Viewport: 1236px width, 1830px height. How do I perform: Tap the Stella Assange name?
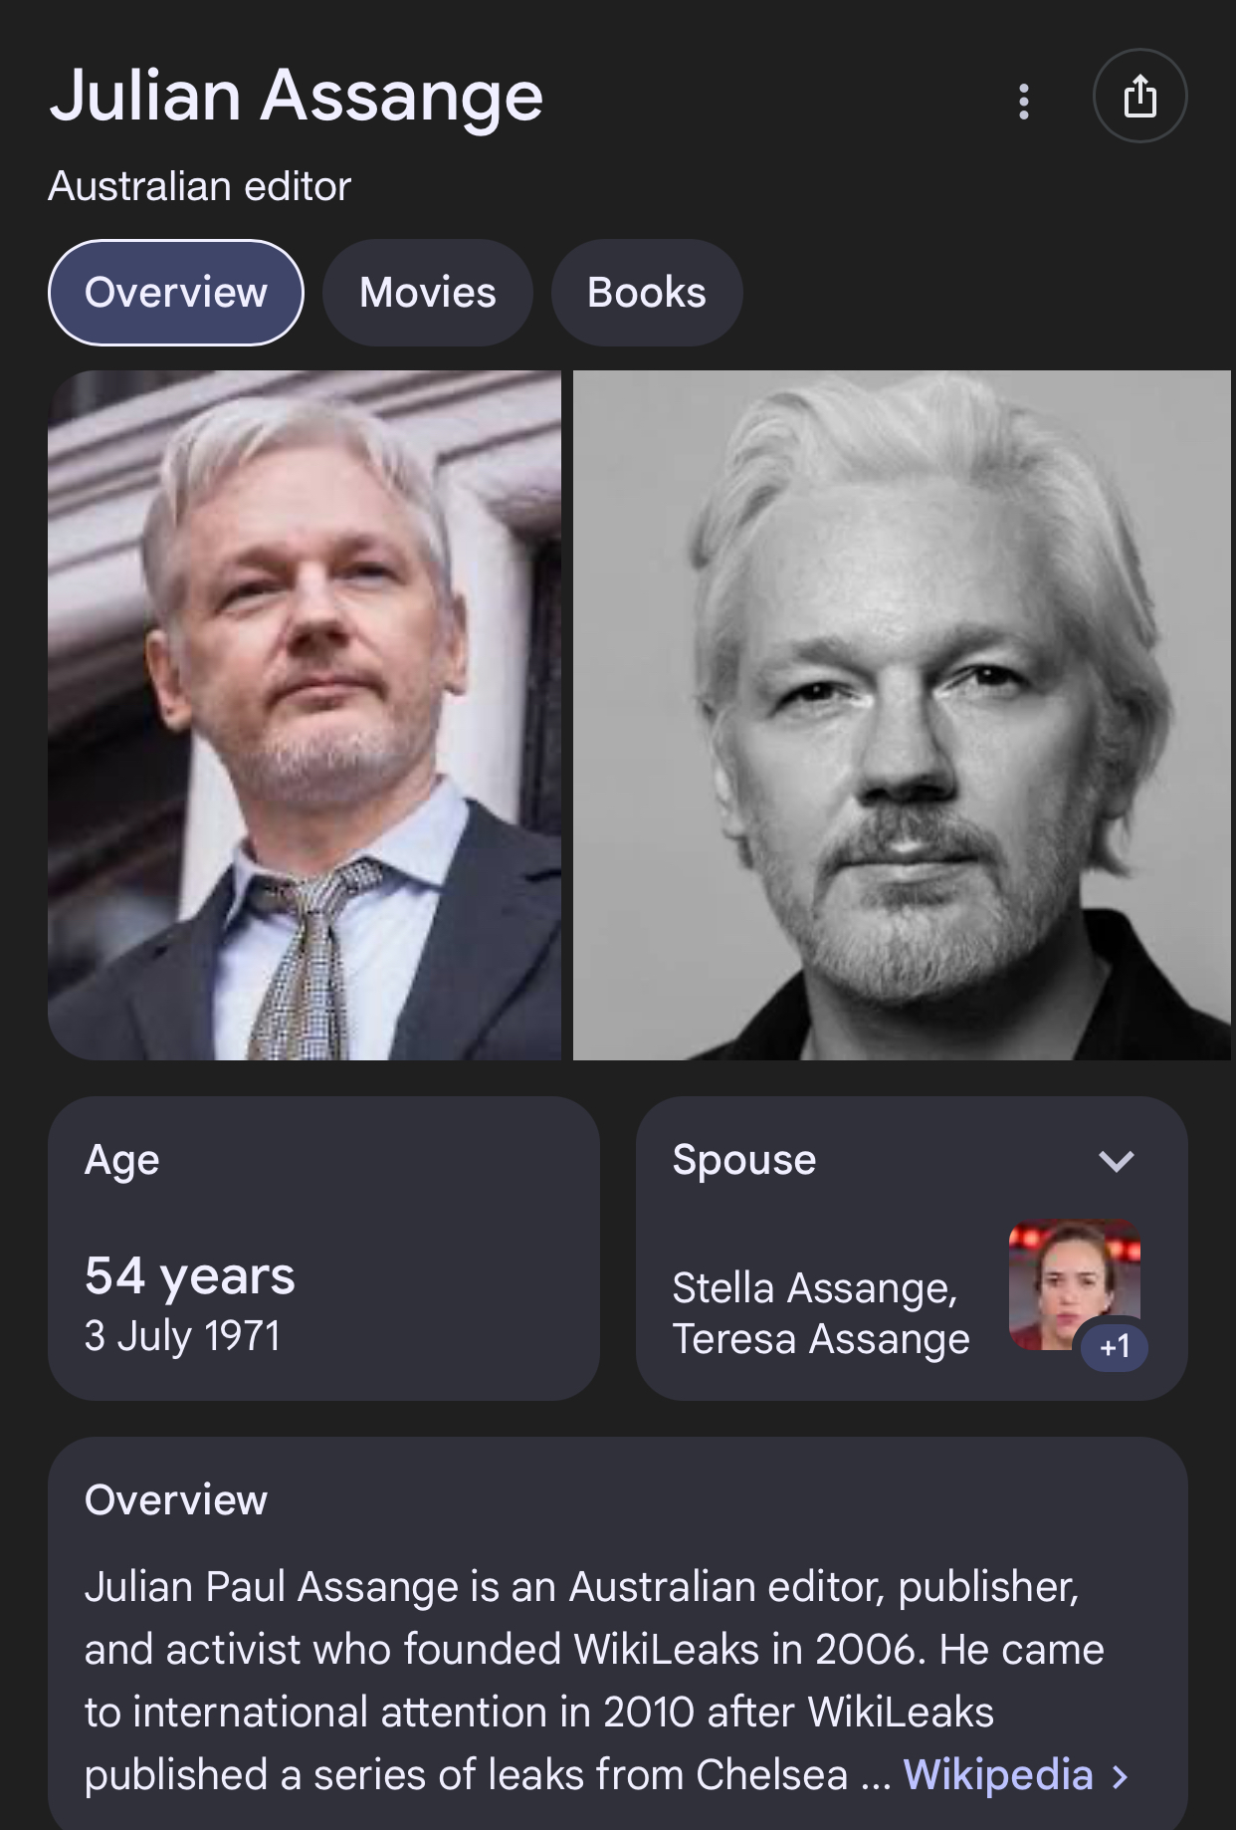814,1288
